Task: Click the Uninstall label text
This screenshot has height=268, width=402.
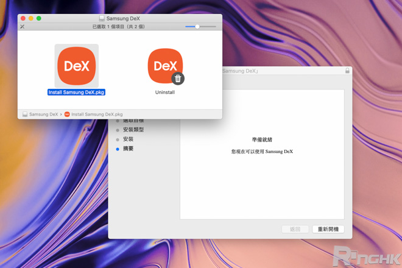Action: (x=165, y=93)
